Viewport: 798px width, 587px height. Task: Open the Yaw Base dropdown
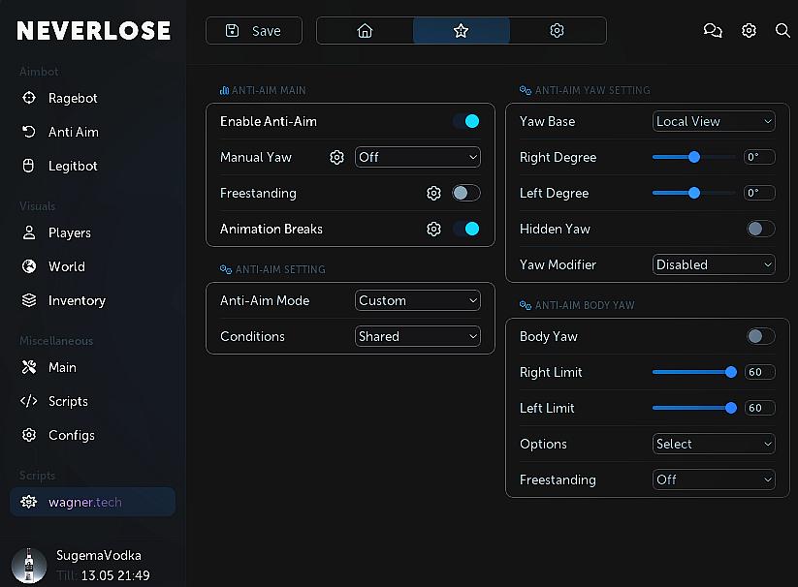point(714,121)
